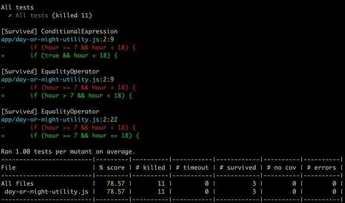
Task: Click the 'File' column header
Action: point(8,168)
